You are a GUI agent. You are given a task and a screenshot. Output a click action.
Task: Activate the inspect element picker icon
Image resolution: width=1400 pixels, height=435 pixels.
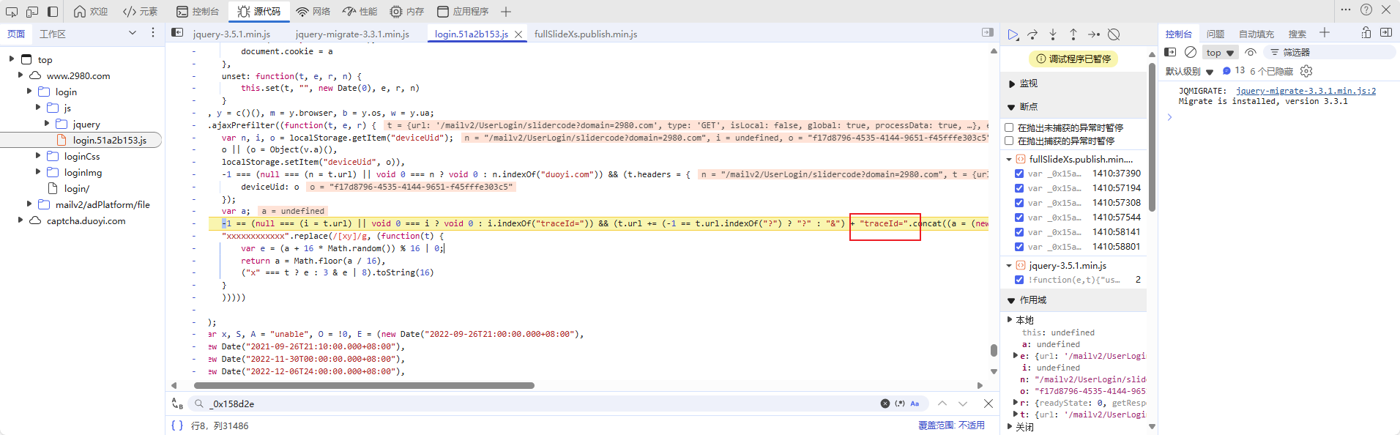(x=12, y=12)
